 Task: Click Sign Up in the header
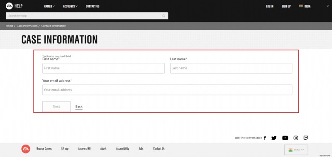(286, 6)
